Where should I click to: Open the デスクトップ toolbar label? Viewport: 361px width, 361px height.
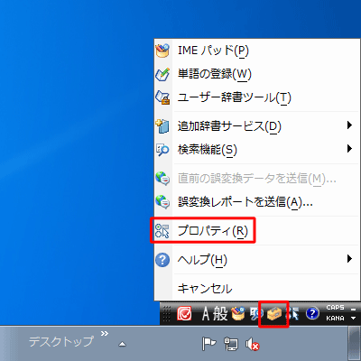click(x=61, y=341)
